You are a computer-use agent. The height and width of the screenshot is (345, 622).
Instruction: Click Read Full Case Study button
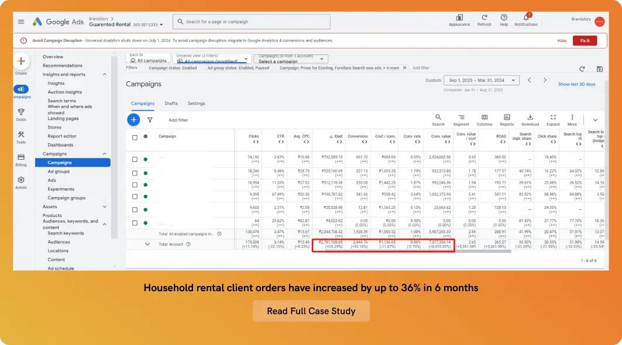[x=311, y=311]
